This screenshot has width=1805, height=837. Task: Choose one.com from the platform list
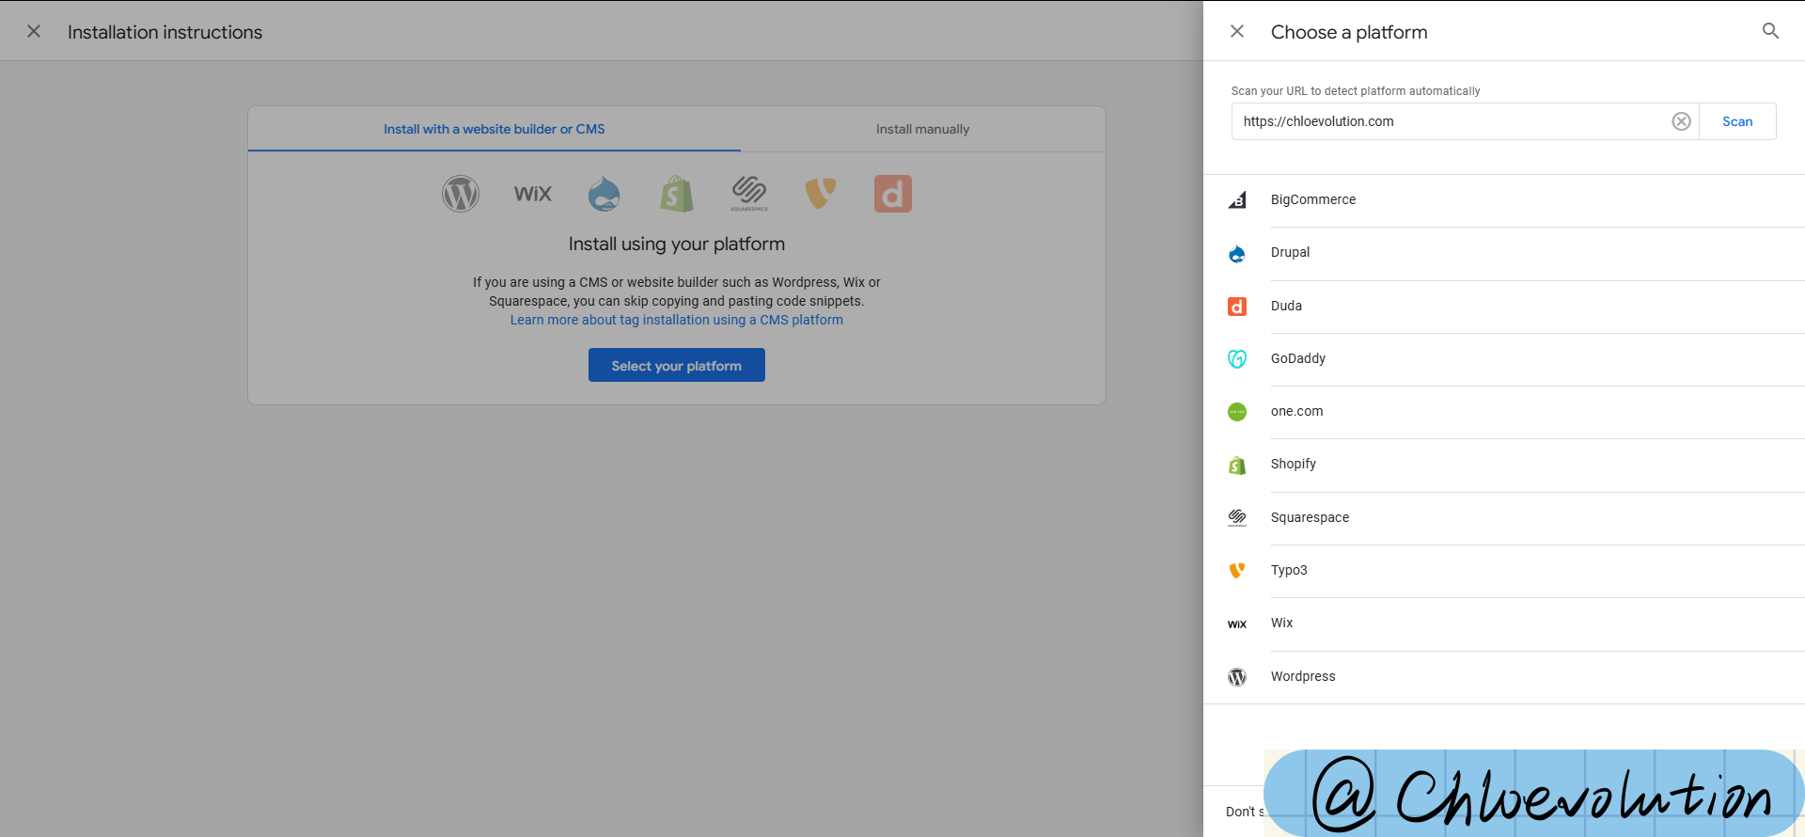1503,412
